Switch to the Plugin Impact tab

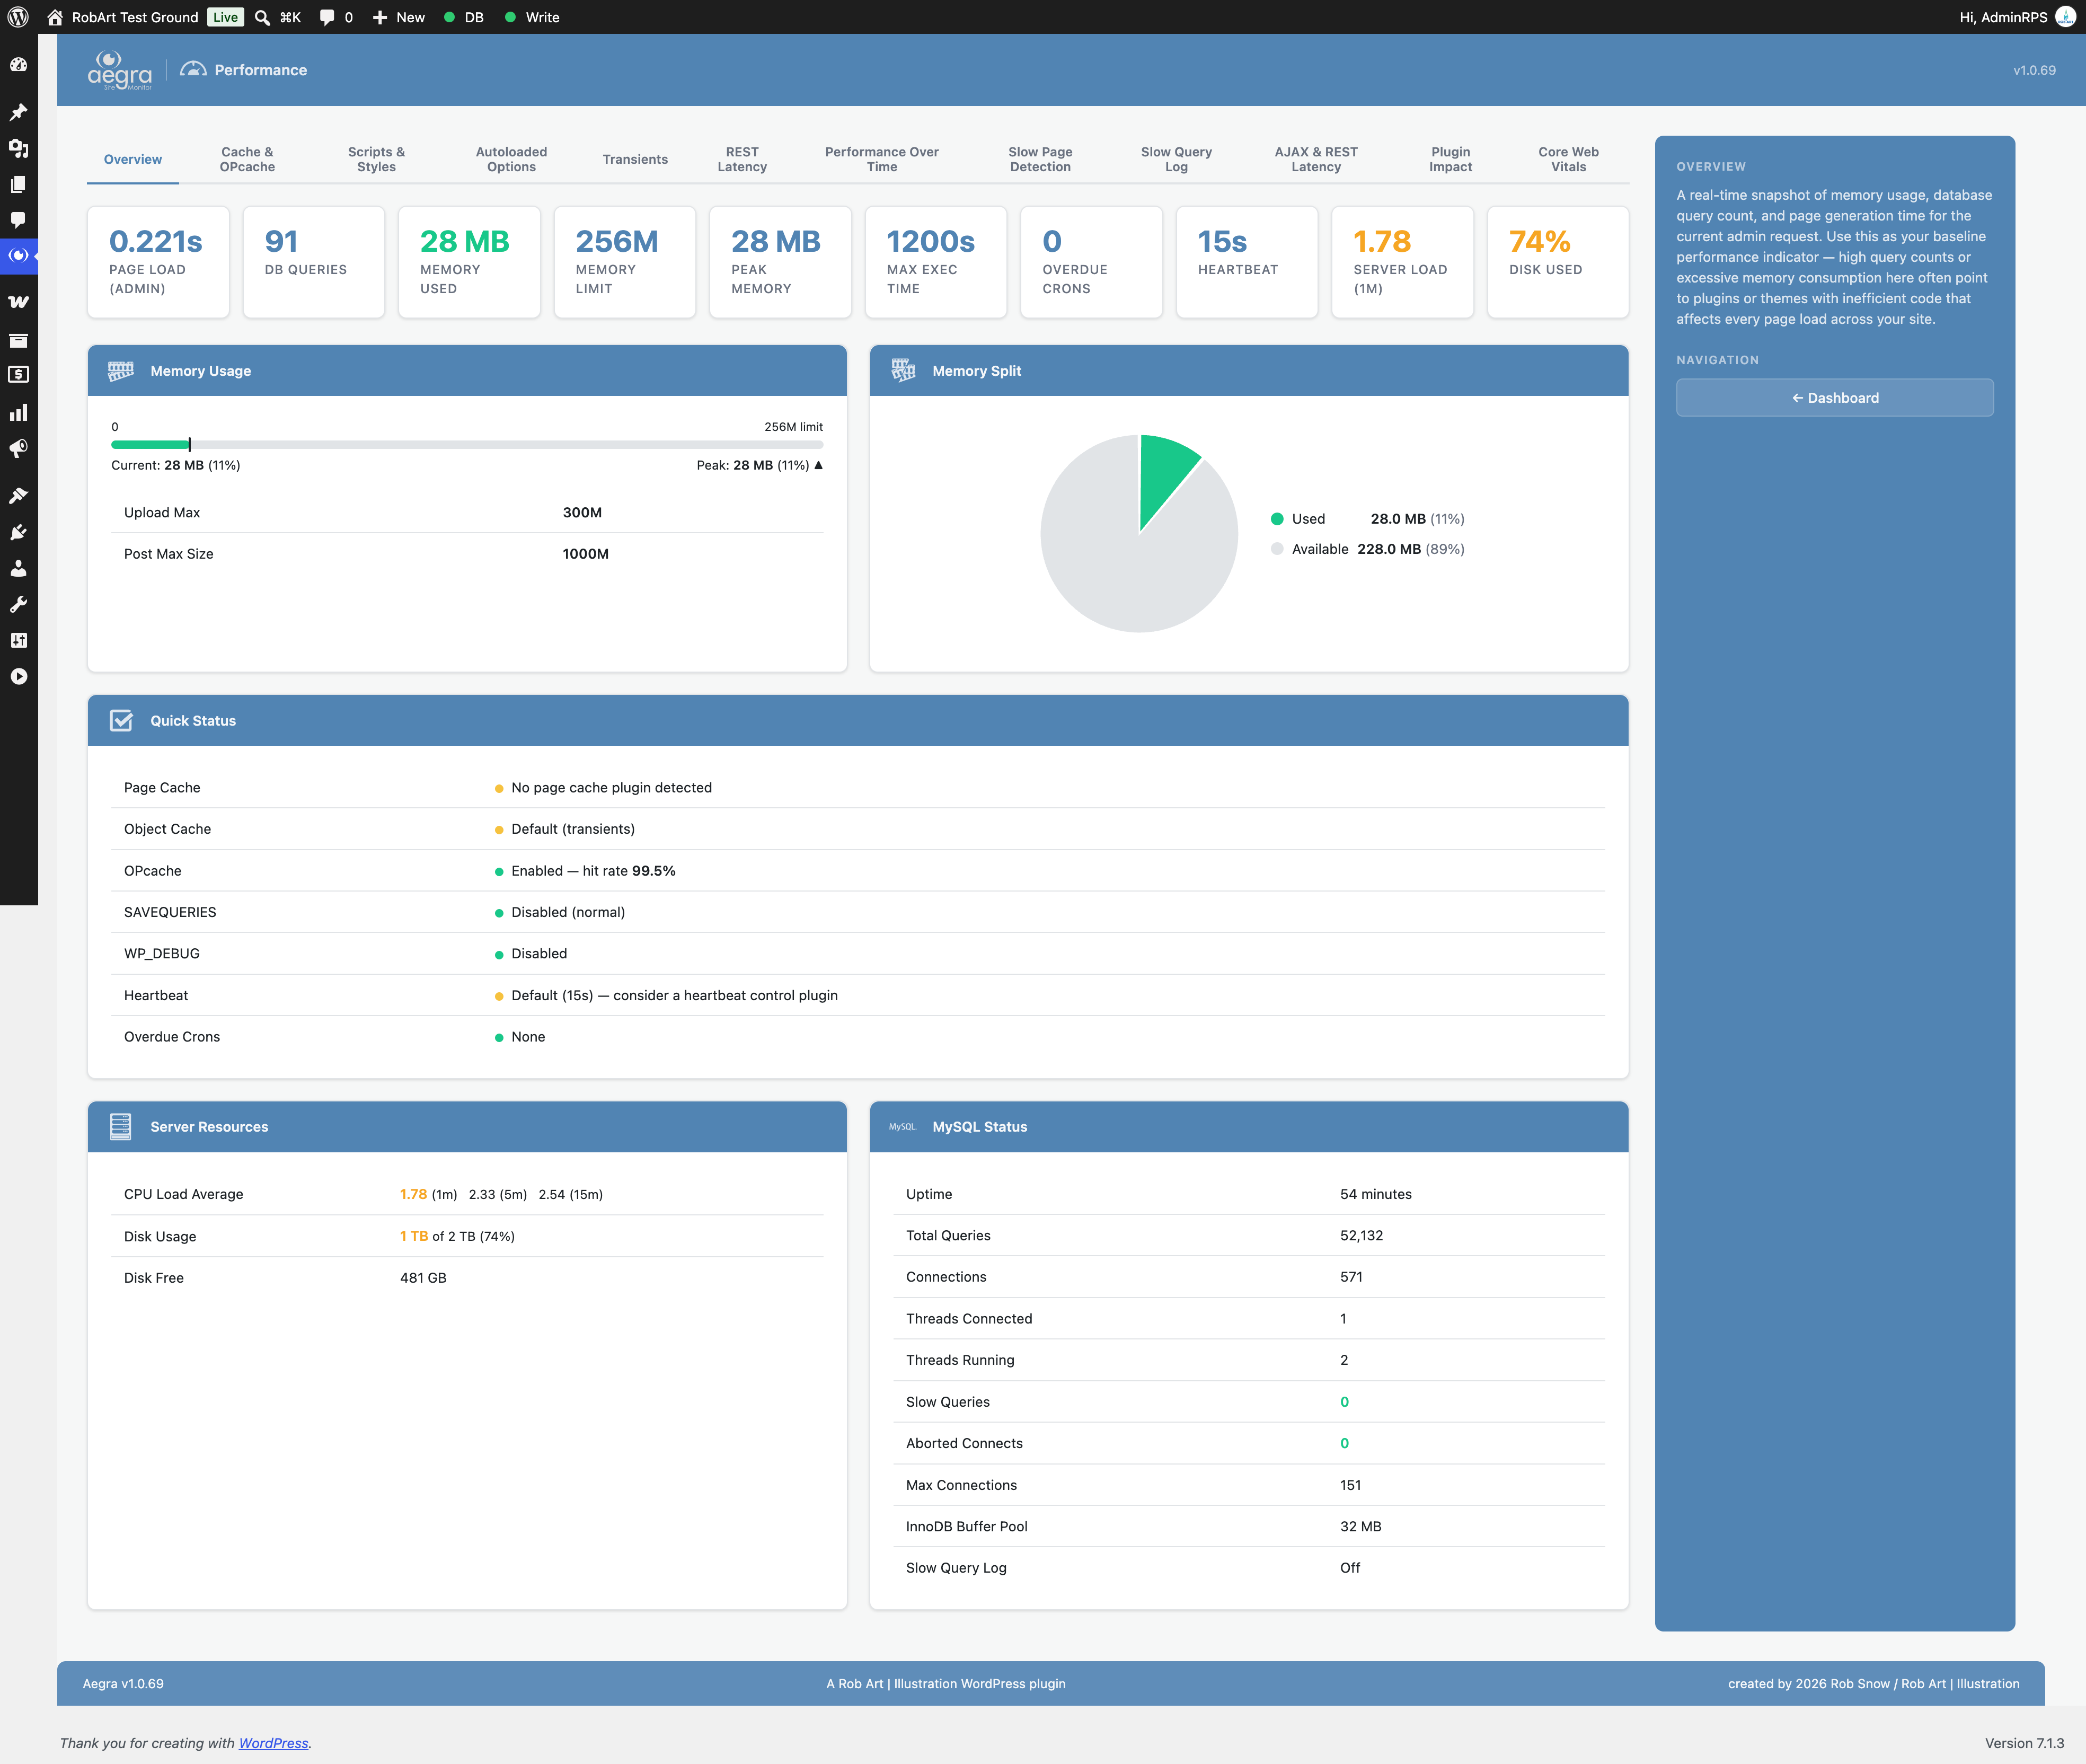(x=1450, y=159)
